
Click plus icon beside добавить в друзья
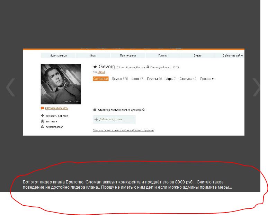[x=42, y=115]
